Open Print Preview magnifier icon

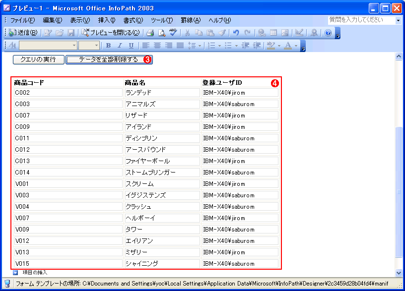coord(162,33)
